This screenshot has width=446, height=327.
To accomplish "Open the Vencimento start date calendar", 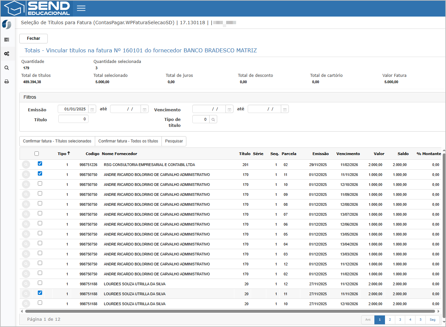I will tap(229, 109).
